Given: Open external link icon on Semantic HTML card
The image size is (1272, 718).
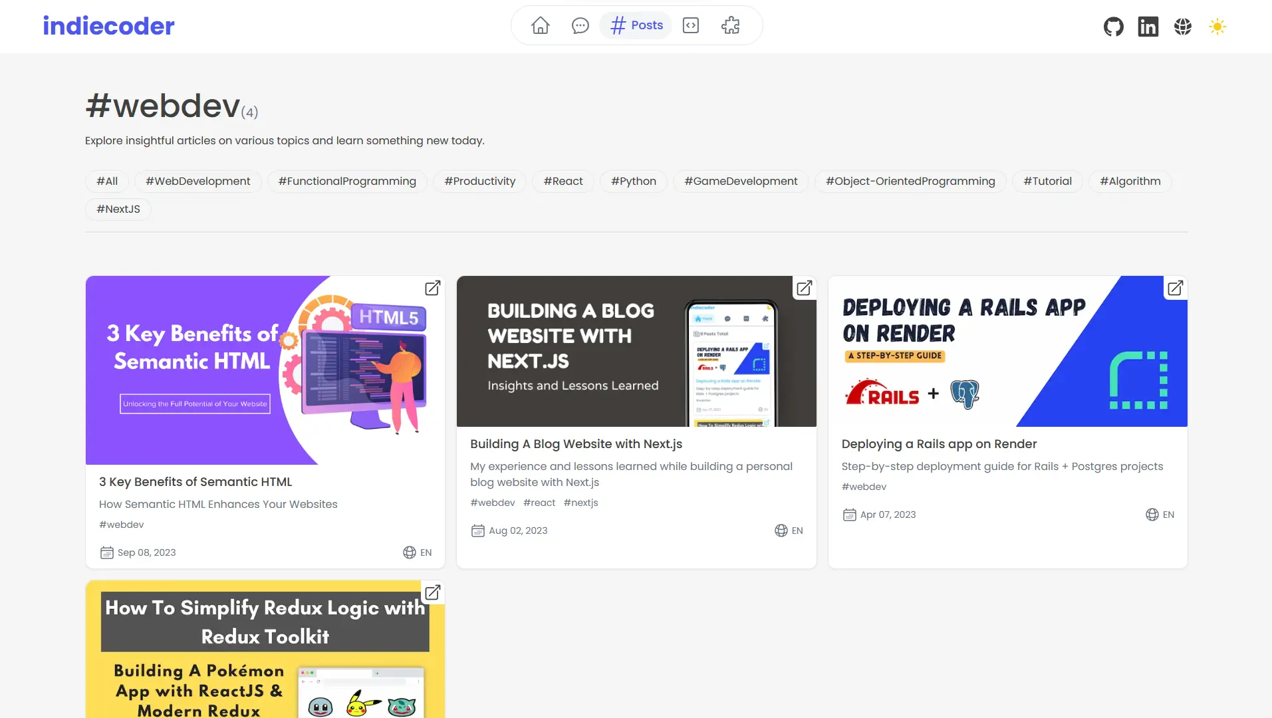Looking at the screenshot, I should [x=432, y=288].
